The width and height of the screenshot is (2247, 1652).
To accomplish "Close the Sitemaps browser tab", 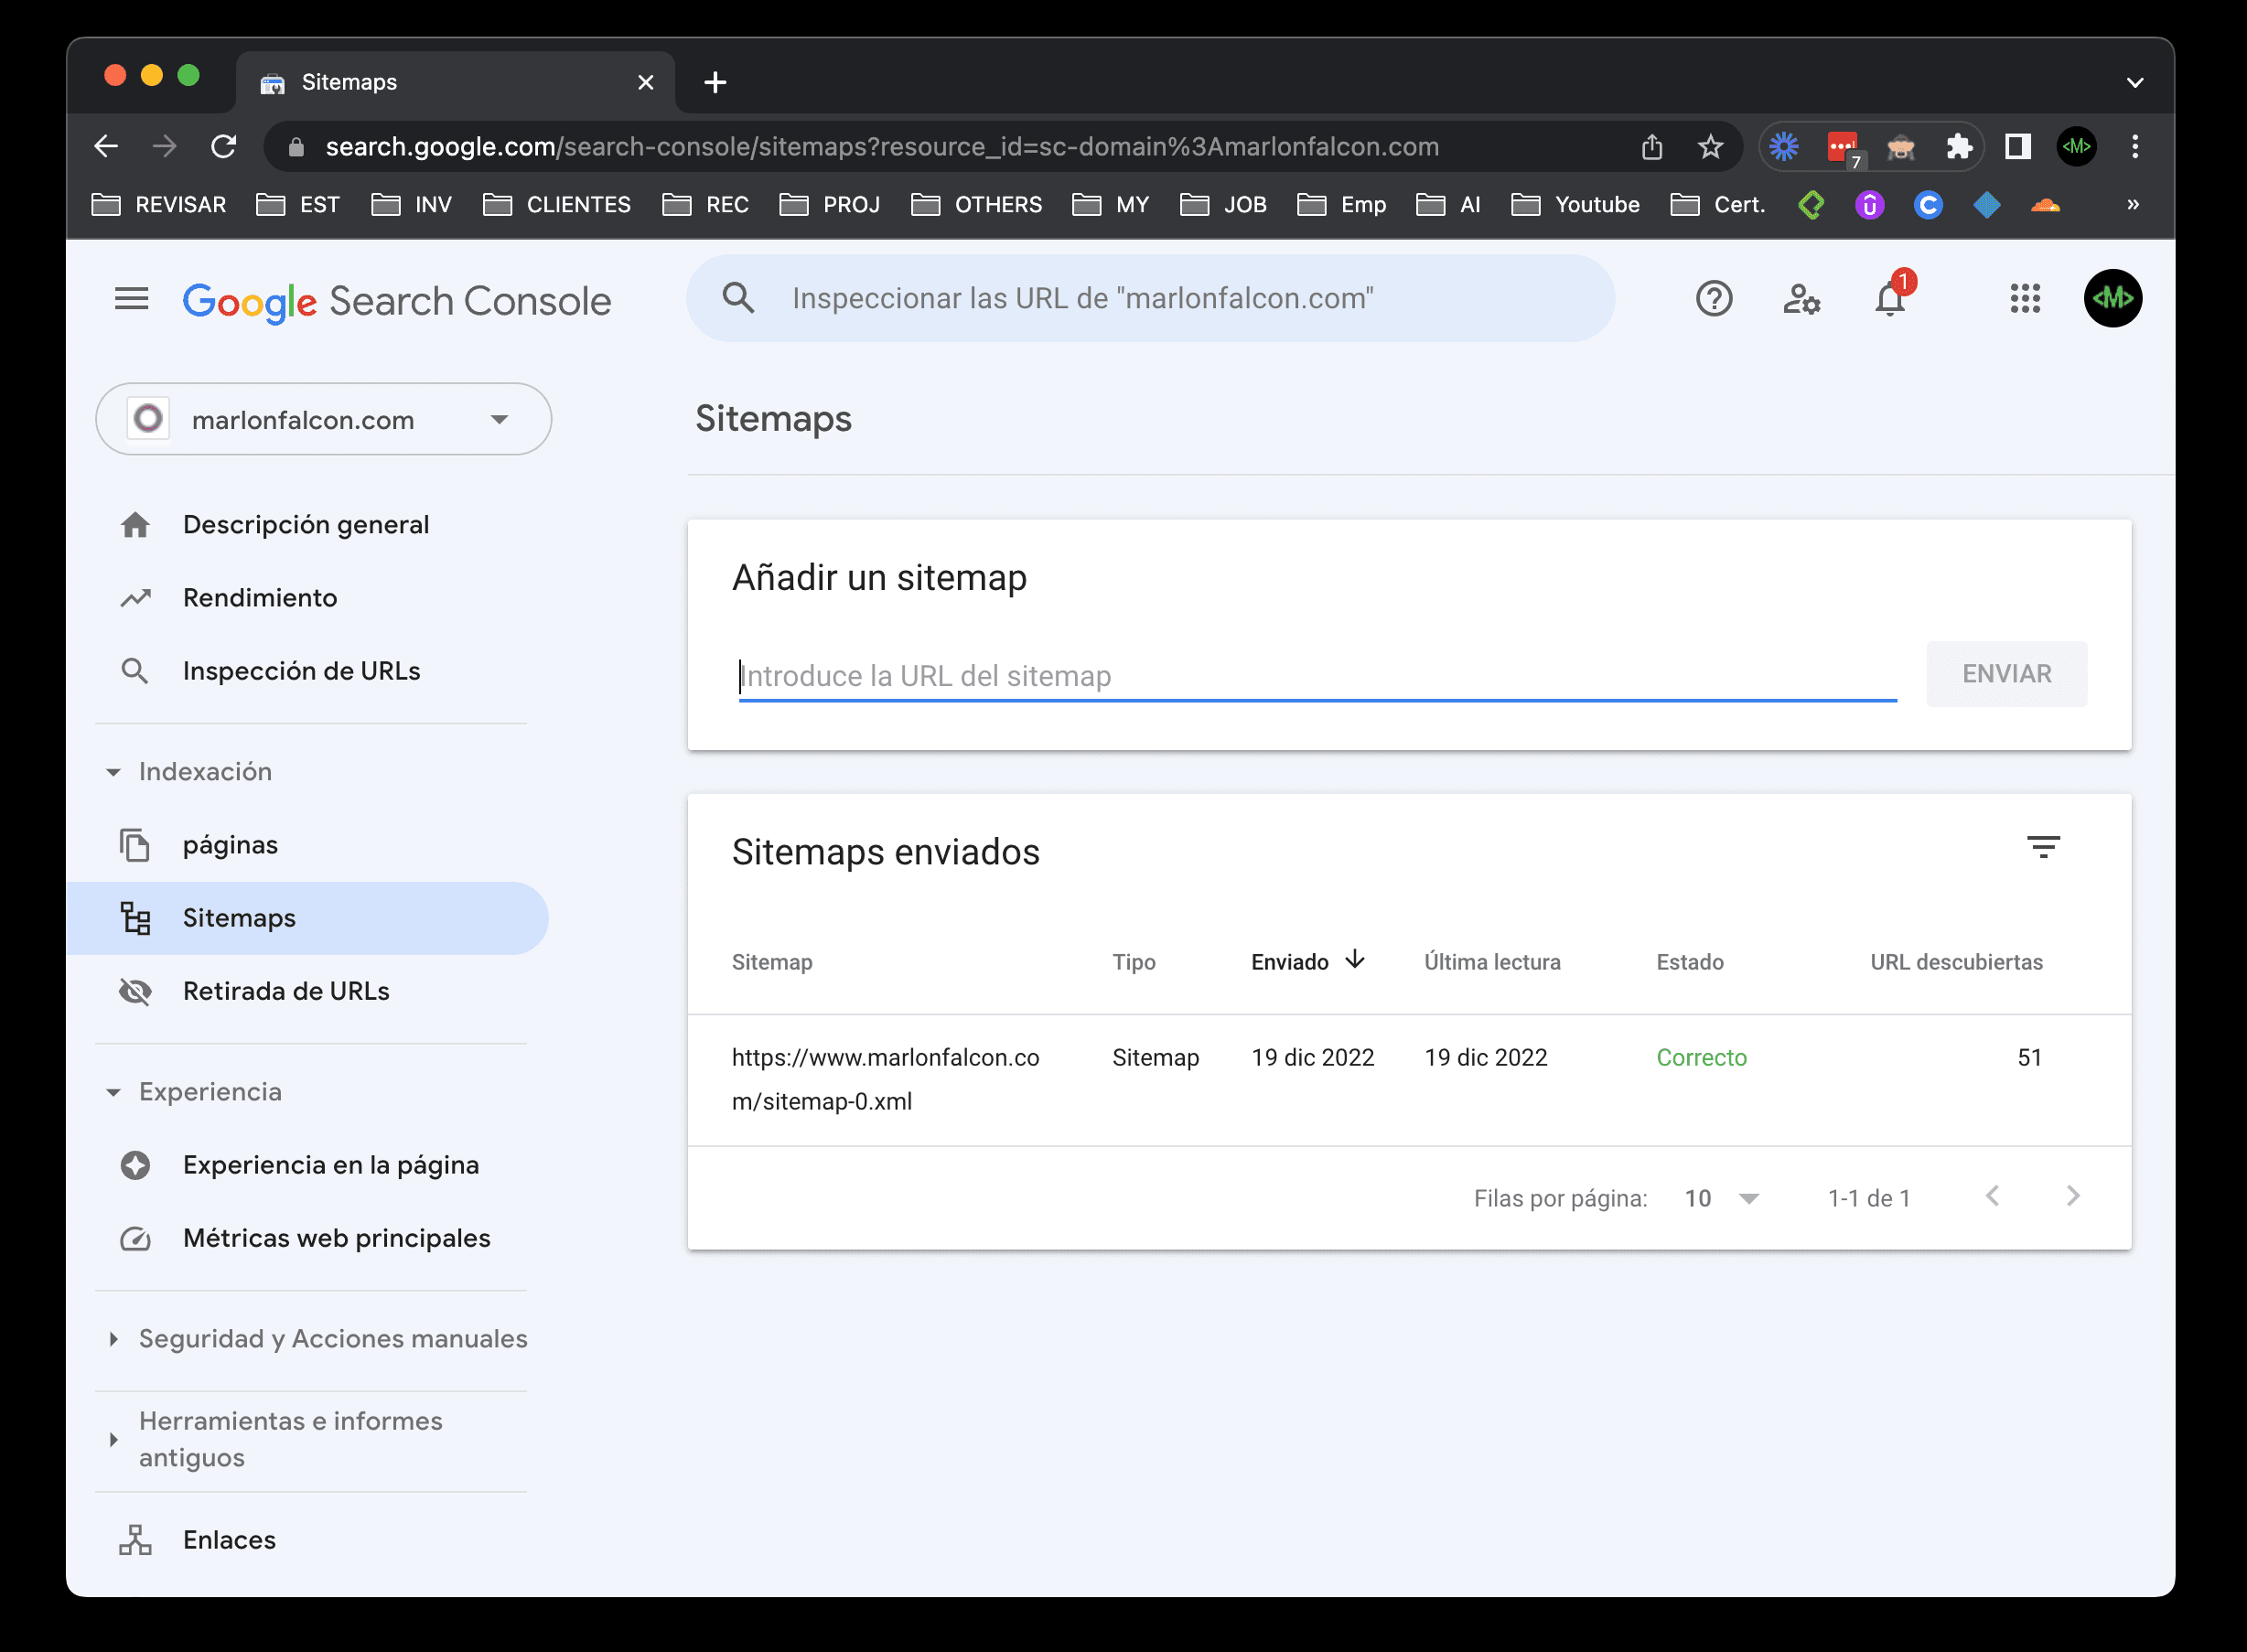I will [646, 82].
